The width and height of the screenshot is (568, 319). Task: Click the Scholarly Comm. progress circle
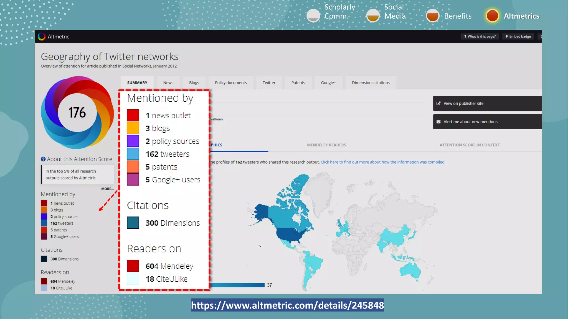pyautogui.click(x=313, y=16)
